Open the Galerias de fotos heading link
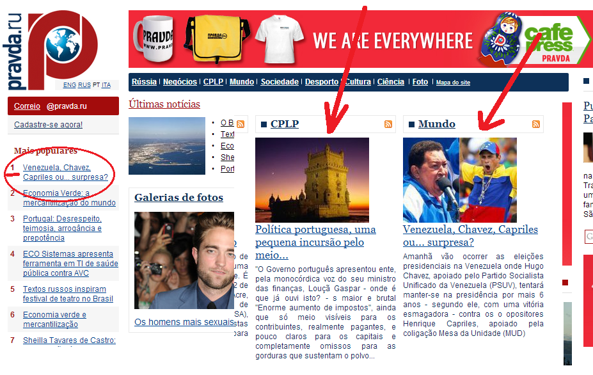Screen dimensions: 593x375 179,198
